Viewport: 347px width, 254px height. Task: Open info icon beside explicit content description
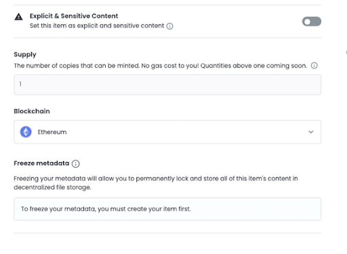tap(169, 26)
